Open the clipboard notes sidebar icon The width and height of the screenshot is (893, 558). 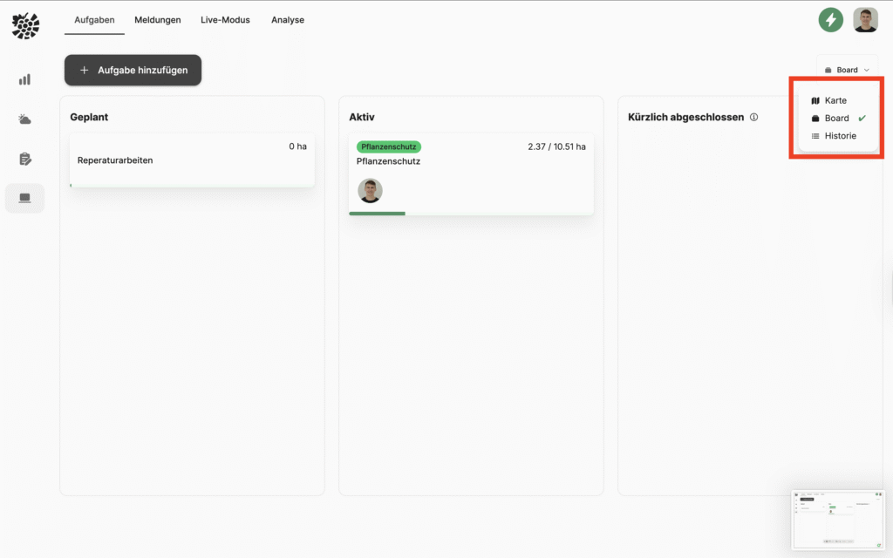[24, 159]
